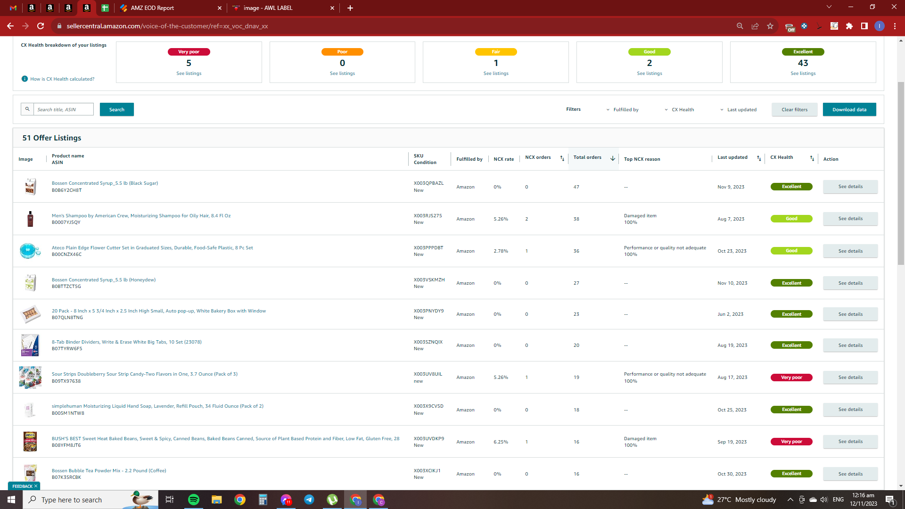This screenshot has width=905, height=509.
Task: See listings under Very poor
Action: pyautogui.click(x=189, y=73)
